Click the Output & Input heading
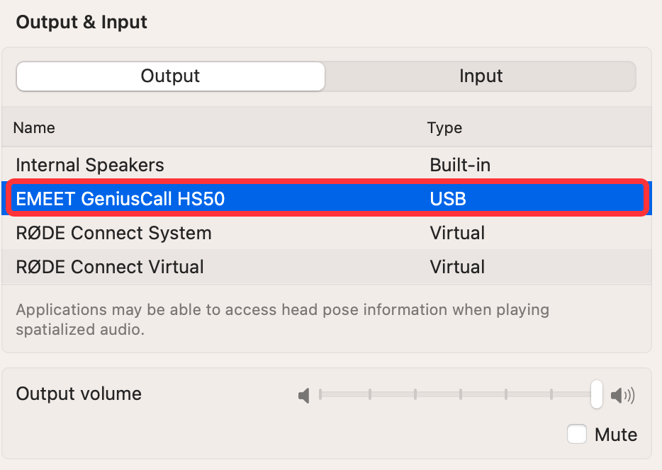The image size is (662, 470). [x=82, y=22]
